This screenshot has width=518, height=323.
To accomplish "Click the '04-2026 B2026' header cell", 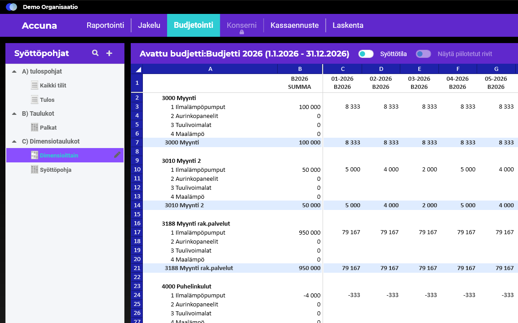I will coord(457,83).
